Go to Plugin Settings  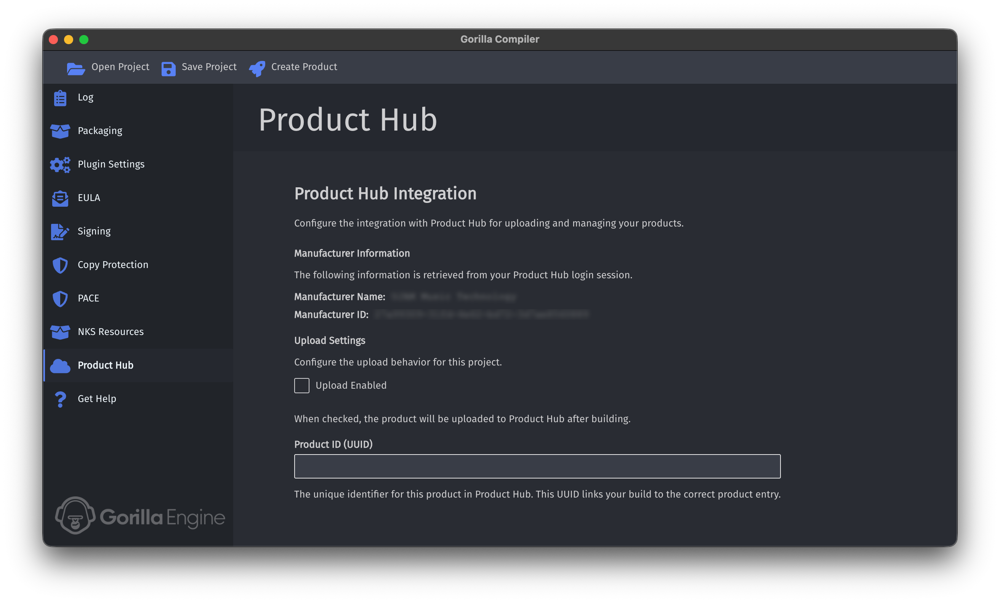[138, 164]
